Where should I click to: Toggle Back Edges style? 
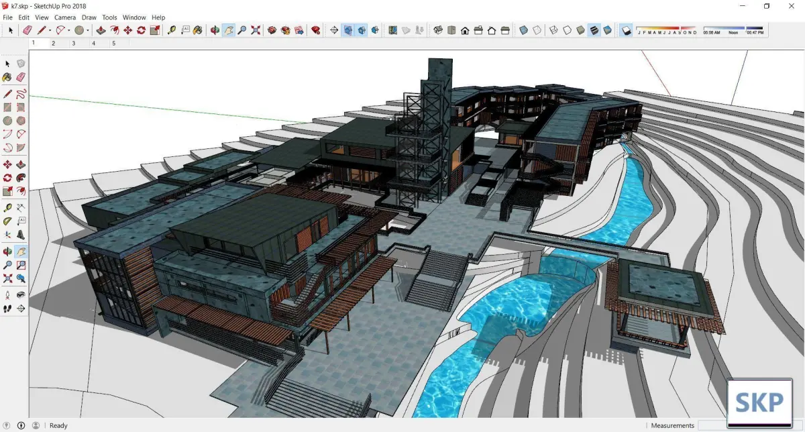pyautogui.click(x=537, y=30)
